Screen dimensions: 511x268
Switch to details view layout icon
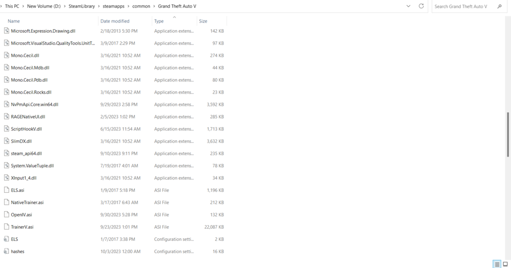pyautogui.click(x=497, y=264)
